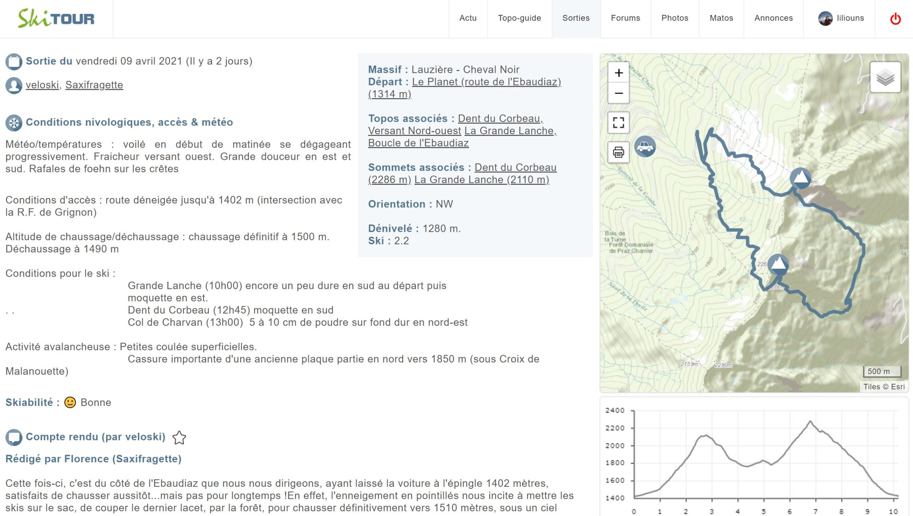Click the Skitour logo
913x516 pixels.
[x=56, y=19]
